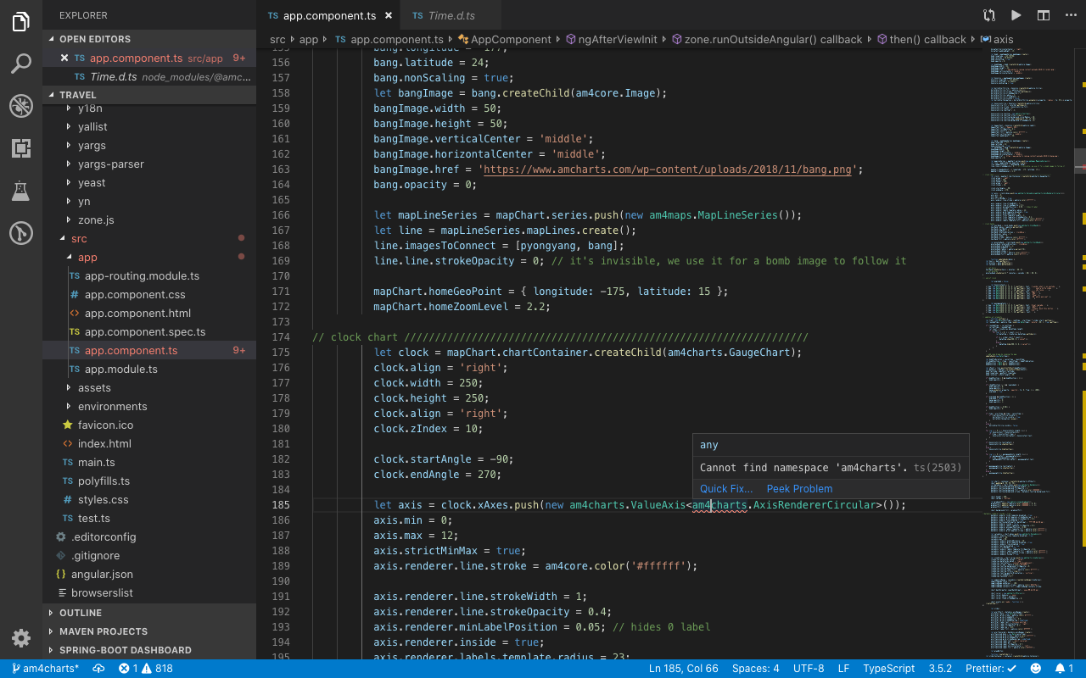
Task: Click TypeScript version 3.5.2 in status bar
Action: click(939, 669)
